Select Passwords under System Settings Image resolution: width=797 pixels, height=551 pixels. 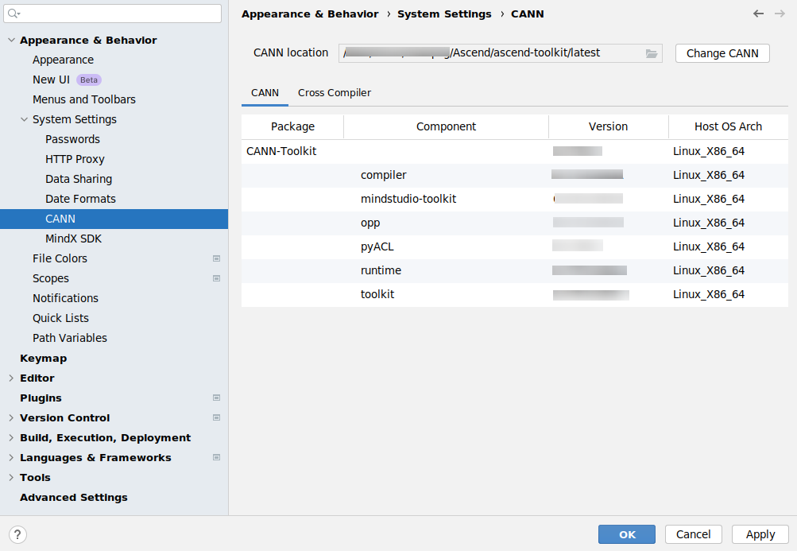pos(72,139)
